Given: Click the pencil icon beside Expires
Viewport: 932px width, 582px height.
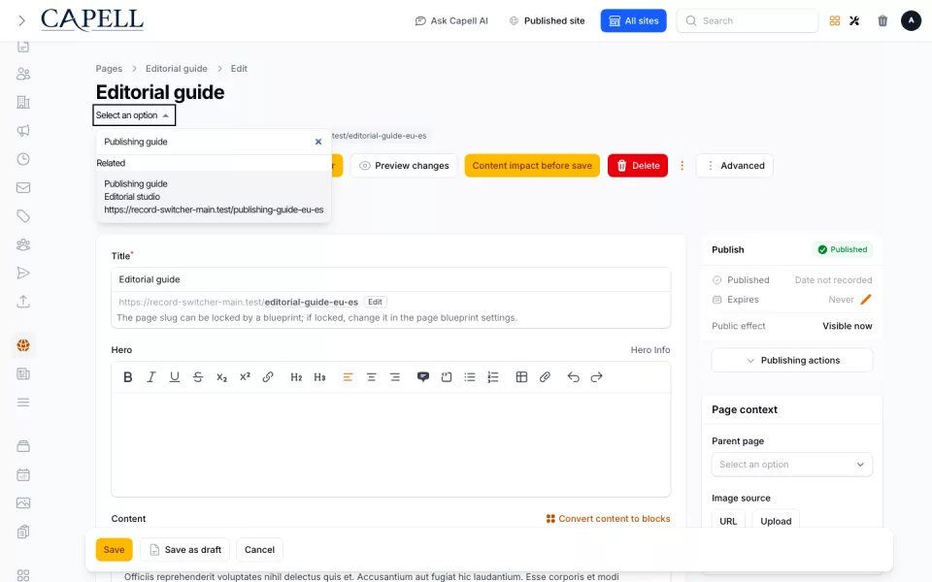Looking at the screenshot, I should 866,300.
